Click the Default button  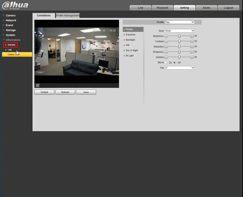point(44,92)
